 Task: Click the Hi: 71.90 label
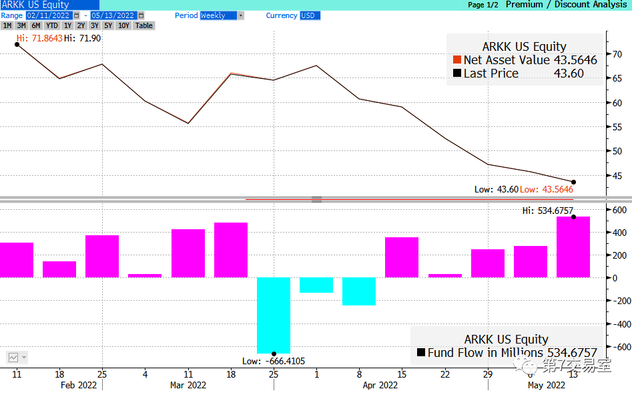(x=82, y=38)
